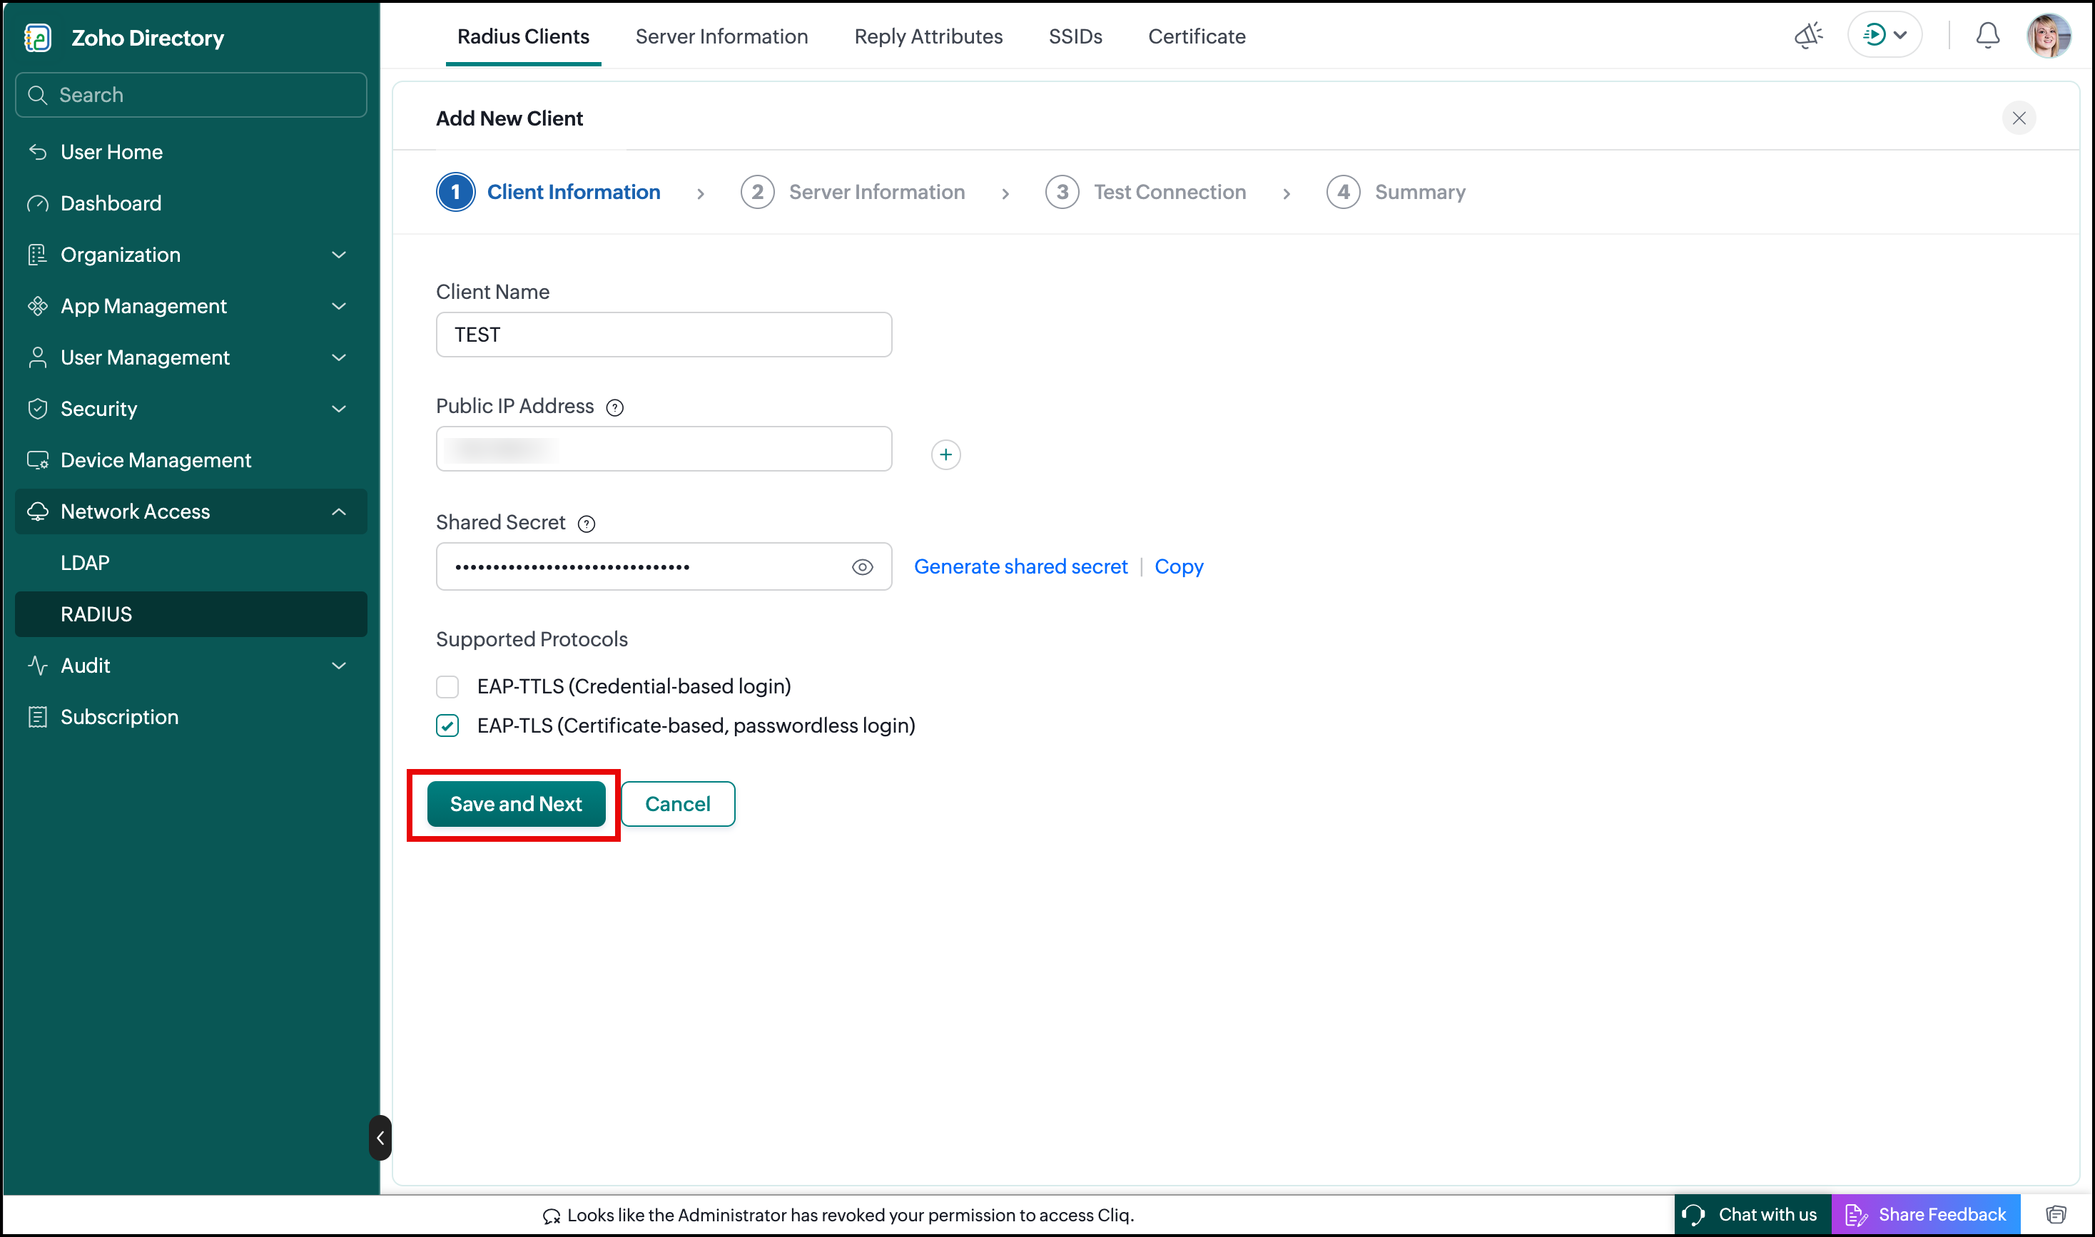Click the Public IP Address help icon
The image size is (2095, 1237).
click(614, 407)
